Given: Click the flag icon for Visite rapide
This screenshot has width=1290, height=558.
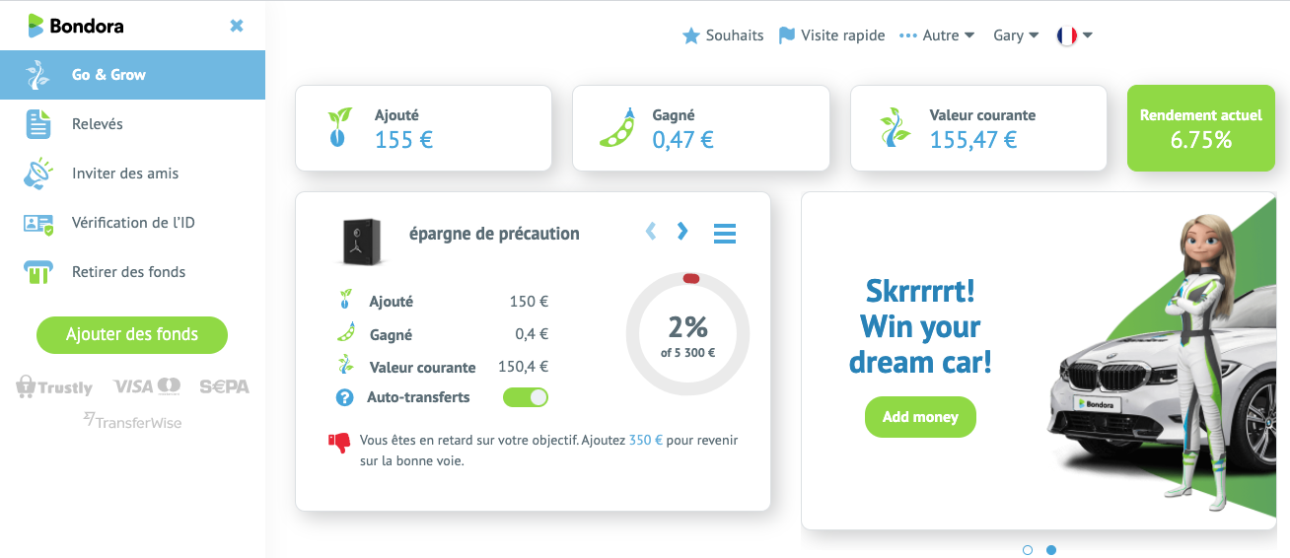Looking at the screenshot, I should [787, 35].
